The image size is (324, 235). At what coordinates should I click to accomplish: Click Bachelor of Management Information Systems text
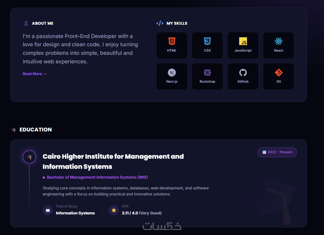pos(97,177)
